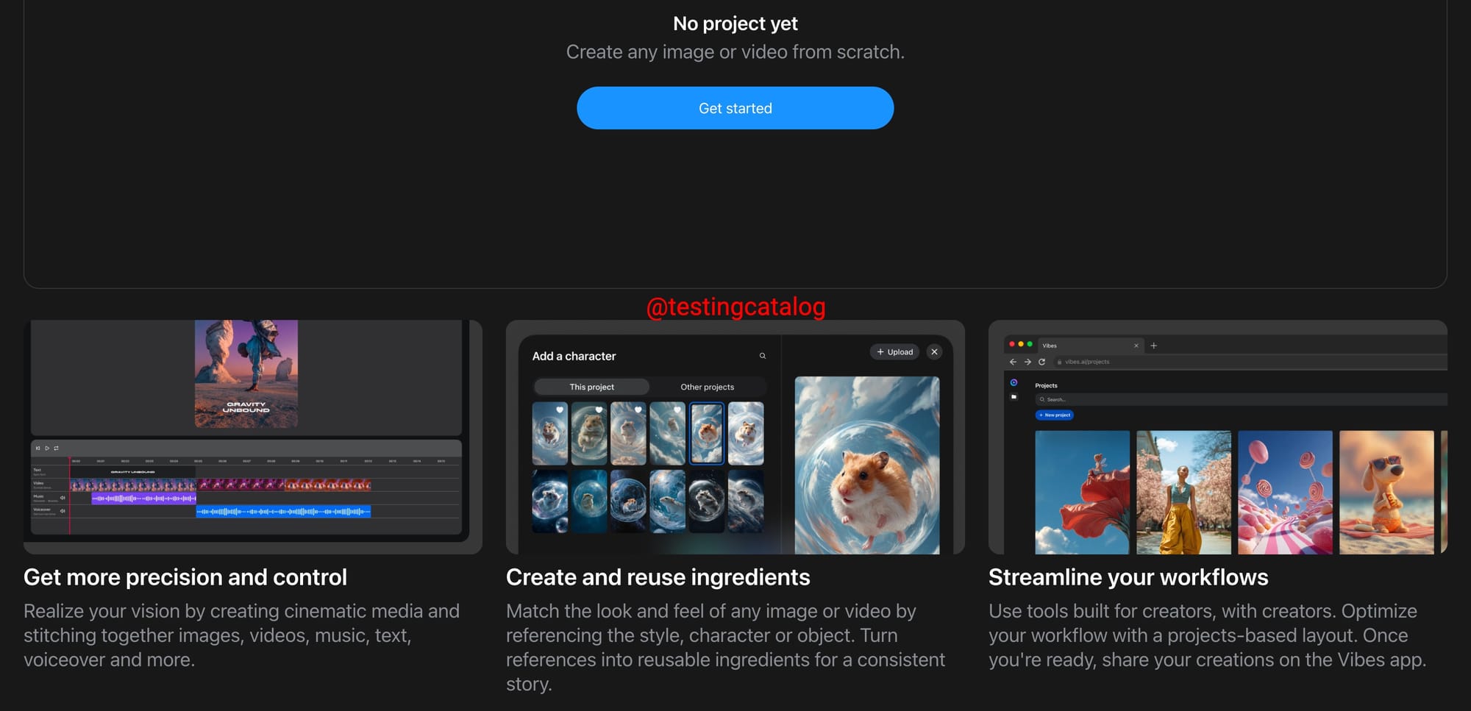
Task: Select the blue-outlined hamster thumbnail
Action: [706, 433]
